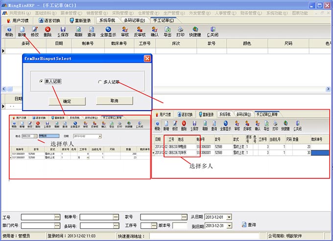
Task: Click the 导出 export icon in main toolbar
Action: (x=167, y=32)
